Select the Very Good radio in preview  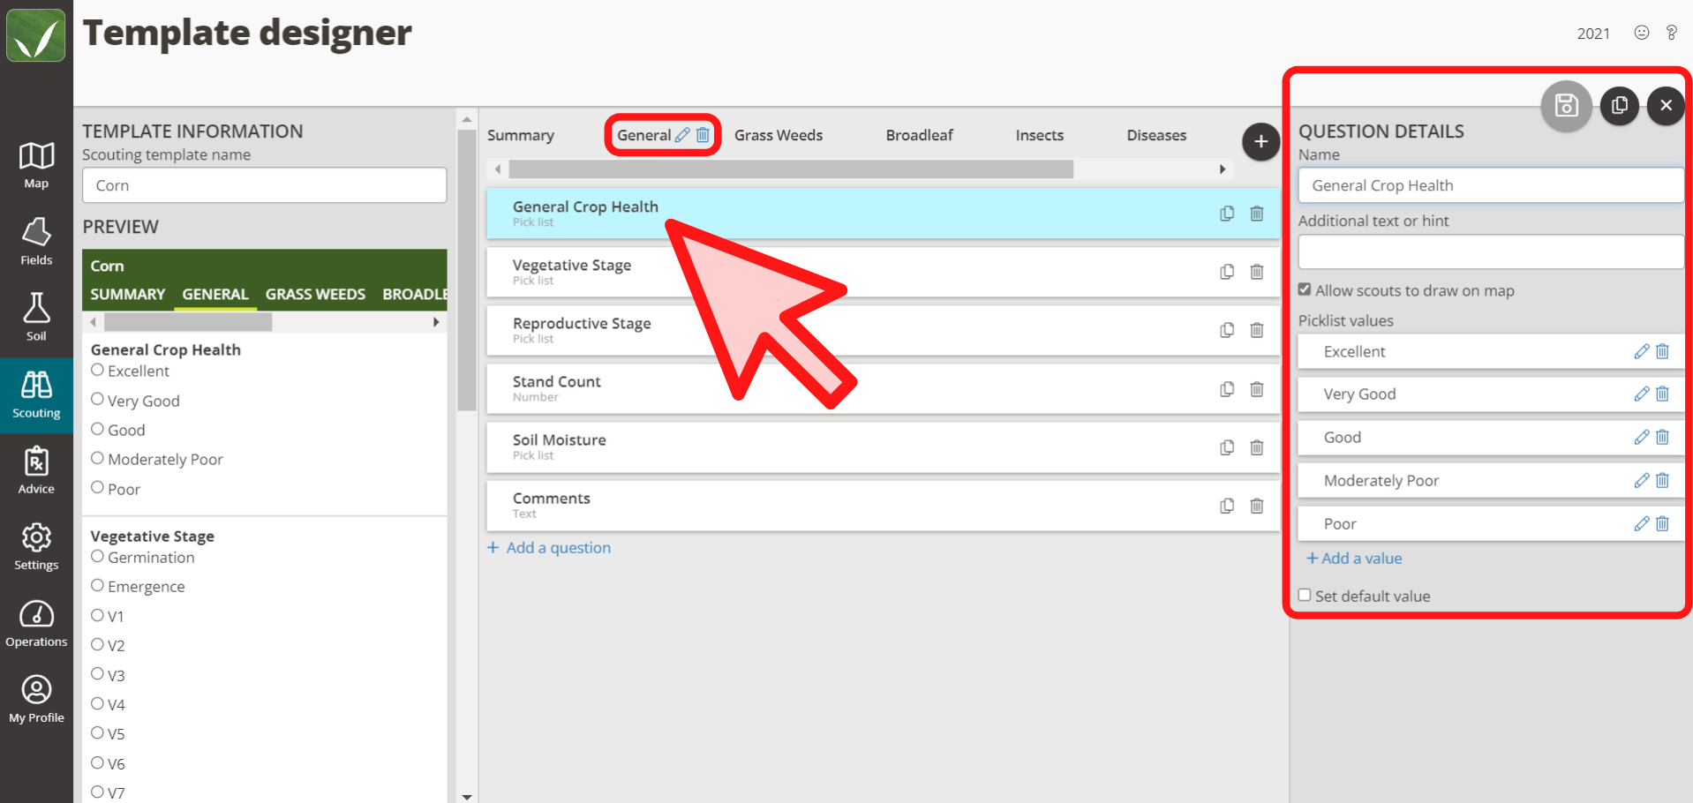[x=98, y=399]
